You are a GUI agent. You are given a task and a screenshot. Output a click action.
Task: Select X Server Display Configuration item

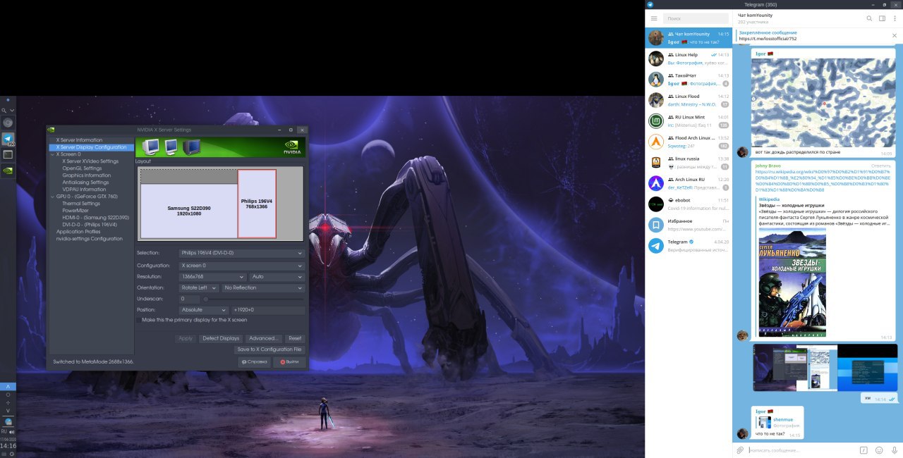click(x=91, y=147)
